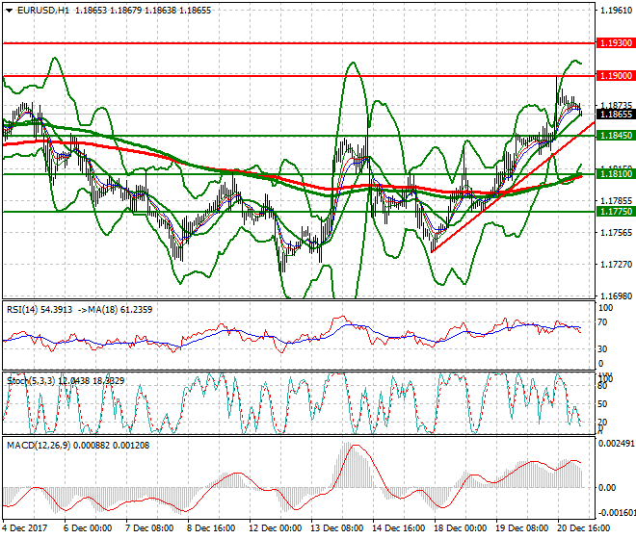
Task: Click the 13 Dec 08:00 time label
Action: click(336, 528)
